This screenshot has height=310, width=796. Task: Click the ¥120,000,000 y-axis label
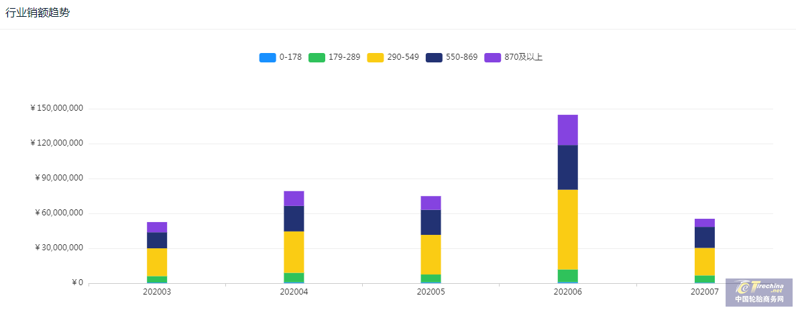pyautogui.click(x=56, y=144)
